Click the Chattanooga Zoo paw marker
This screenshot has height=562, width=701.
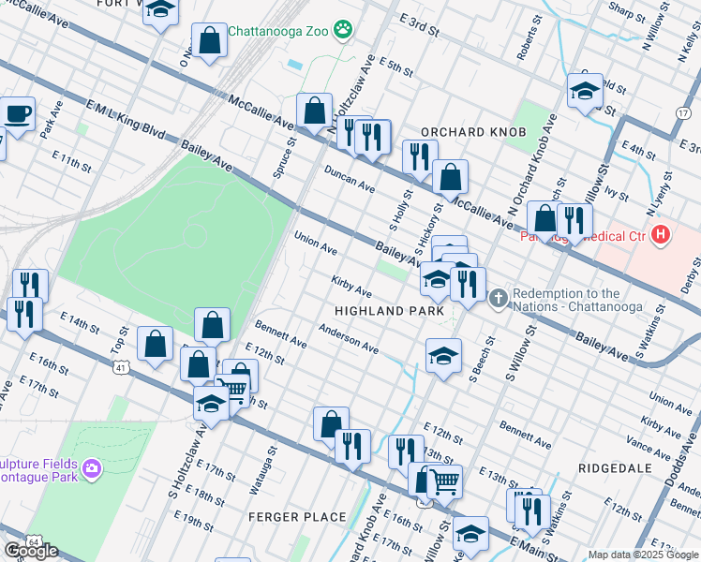(345, 30)
